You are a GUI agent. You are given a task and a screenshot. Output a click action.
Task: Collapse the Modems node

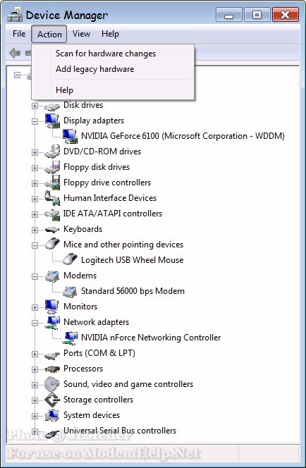click(35, 276)
